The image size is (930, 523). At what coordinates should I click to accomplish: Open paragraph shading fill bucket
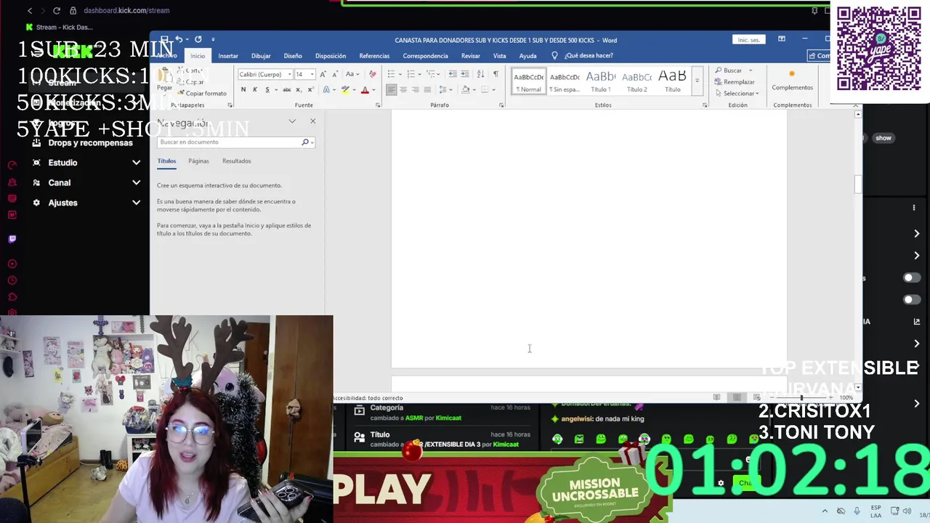466,89
